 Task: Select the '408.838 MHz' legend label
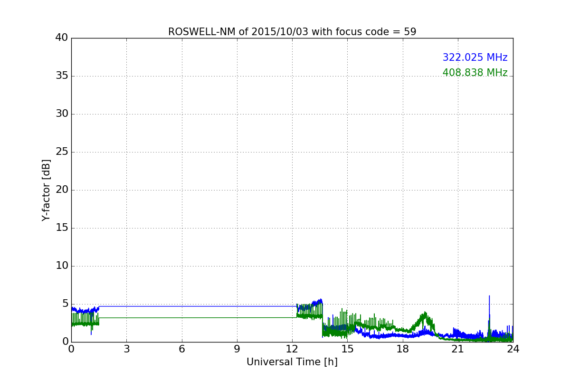pyautogui.click(x=475, y=73)
